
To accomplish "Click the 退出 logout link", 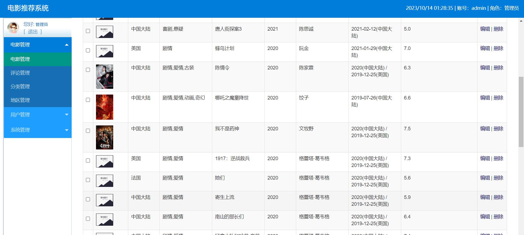I will pyautogui.click(x=33, y=32).
